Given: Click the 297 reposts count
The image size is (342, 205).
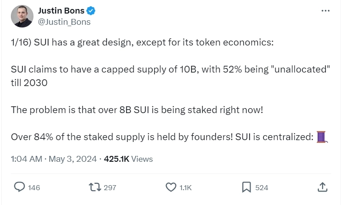Looking at the screenshot, I should pyautogui.click(x=110, y=187).
